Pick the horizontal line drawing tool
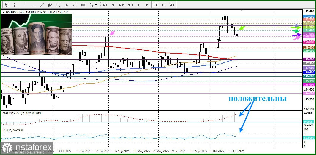316x155 pixels. click(34, 5)
